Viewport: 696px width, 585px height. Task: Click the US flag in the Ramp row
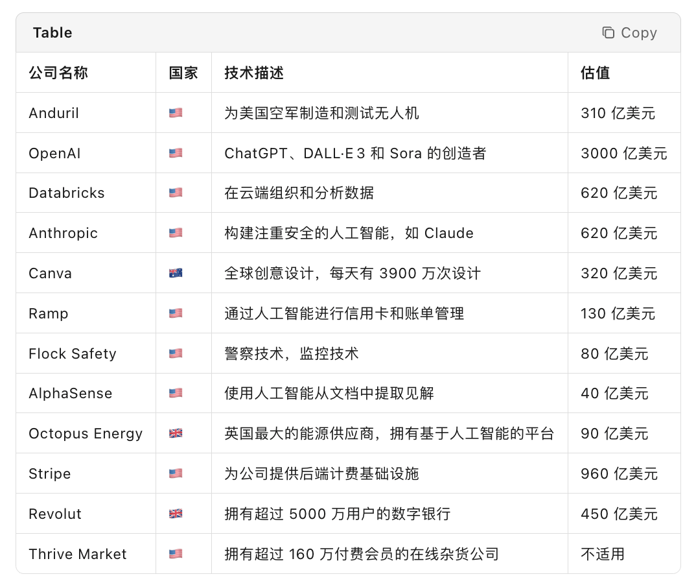coord(176,313)
